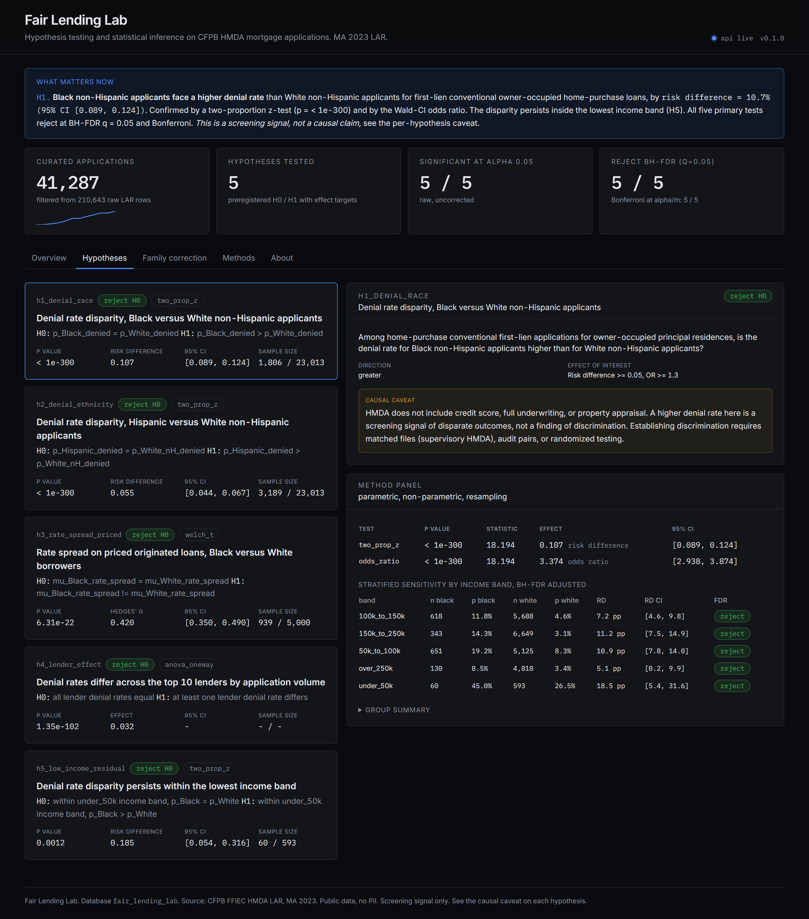The width and height of the screenshot is (809, 919).
Task: Open the Overview tab
Action: 49,258
